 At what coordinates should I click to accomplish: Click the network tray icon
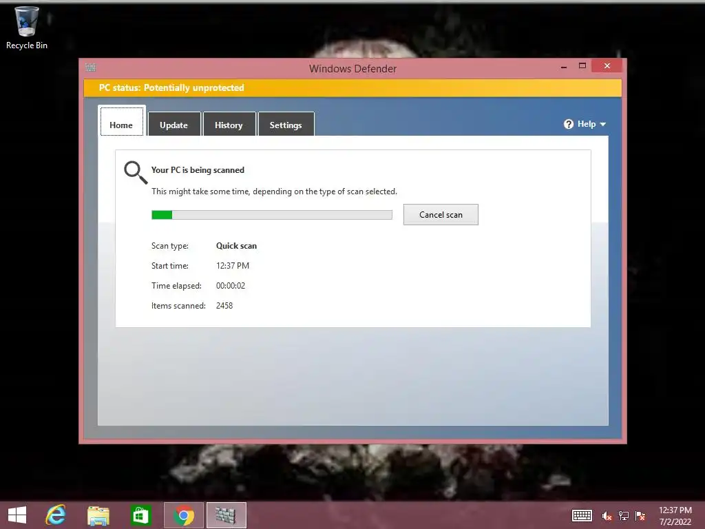[624, 516]
